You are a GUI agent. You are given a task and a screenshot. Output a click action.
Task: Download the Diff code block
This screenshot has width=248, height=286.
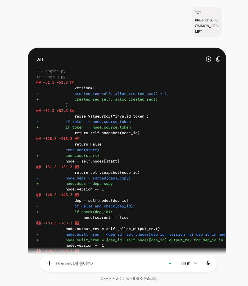[x=208, y=59]
